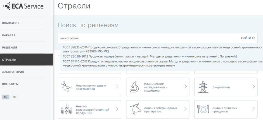This screenshot has height=120, width=263.
Task: Open the ЛАБОРАТОРИЯ menu item
Action: [x=13, y=72]
